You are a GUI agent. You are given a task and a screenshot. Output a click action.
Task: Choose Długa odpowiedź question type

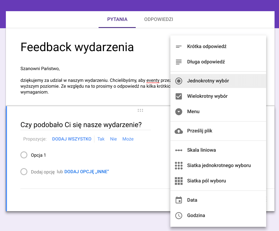click(x=218, y=62)
